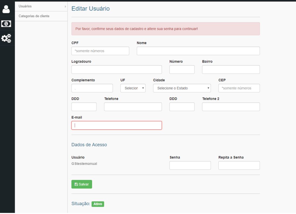The width and height of the screenshot is (296, 214).
Task: Click the money bill sidebar icon
Action: tap(6, 24)
